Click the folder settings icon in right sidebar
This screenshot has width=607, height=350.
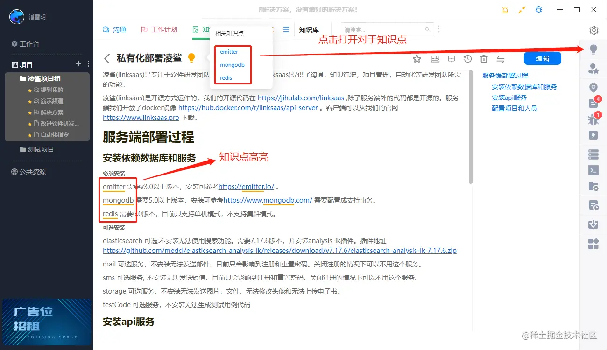tap(593, 187)
